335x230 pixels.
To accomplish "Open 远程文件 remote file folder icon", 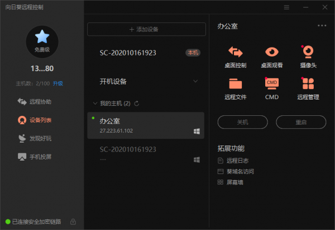I will (235, 84).
